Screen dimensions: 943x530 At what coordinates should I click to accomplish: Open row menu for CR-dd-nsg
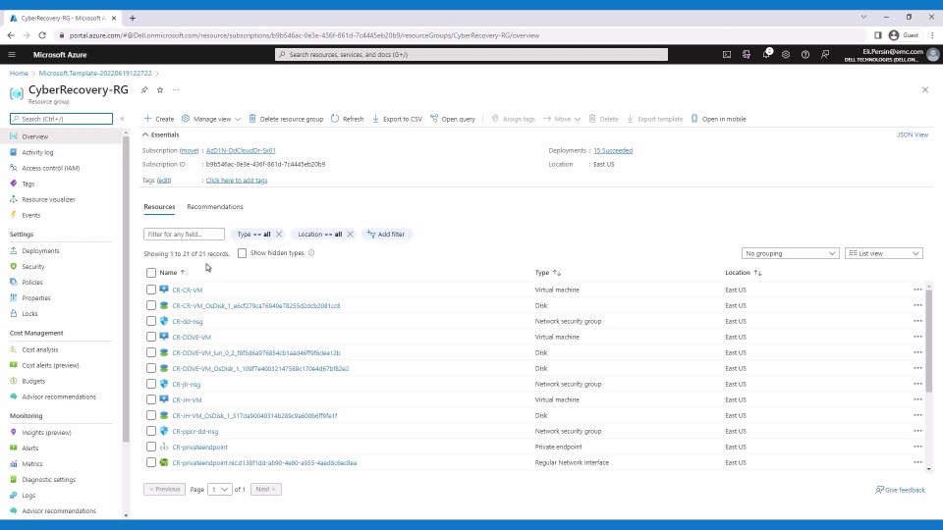pyautogui.click(x=917, y=321)
